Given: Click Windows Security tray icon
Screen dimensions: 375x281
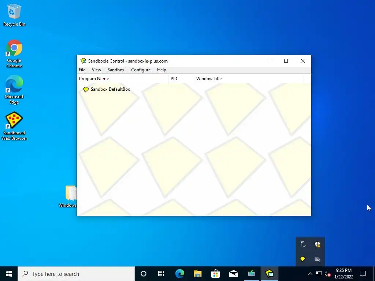Looking at the screenshot, I should 318,245.
